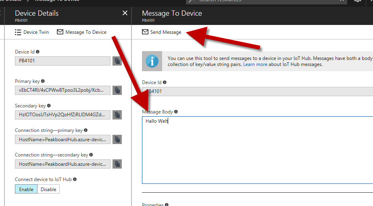Show info tooltip for Primary key
373x206 pixels.
(43, 81)
